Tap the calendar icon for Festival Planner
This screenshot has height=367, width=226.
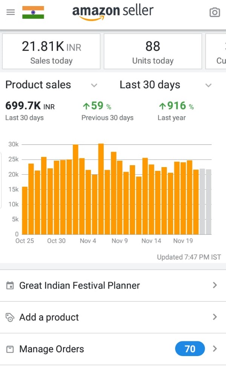10,285
